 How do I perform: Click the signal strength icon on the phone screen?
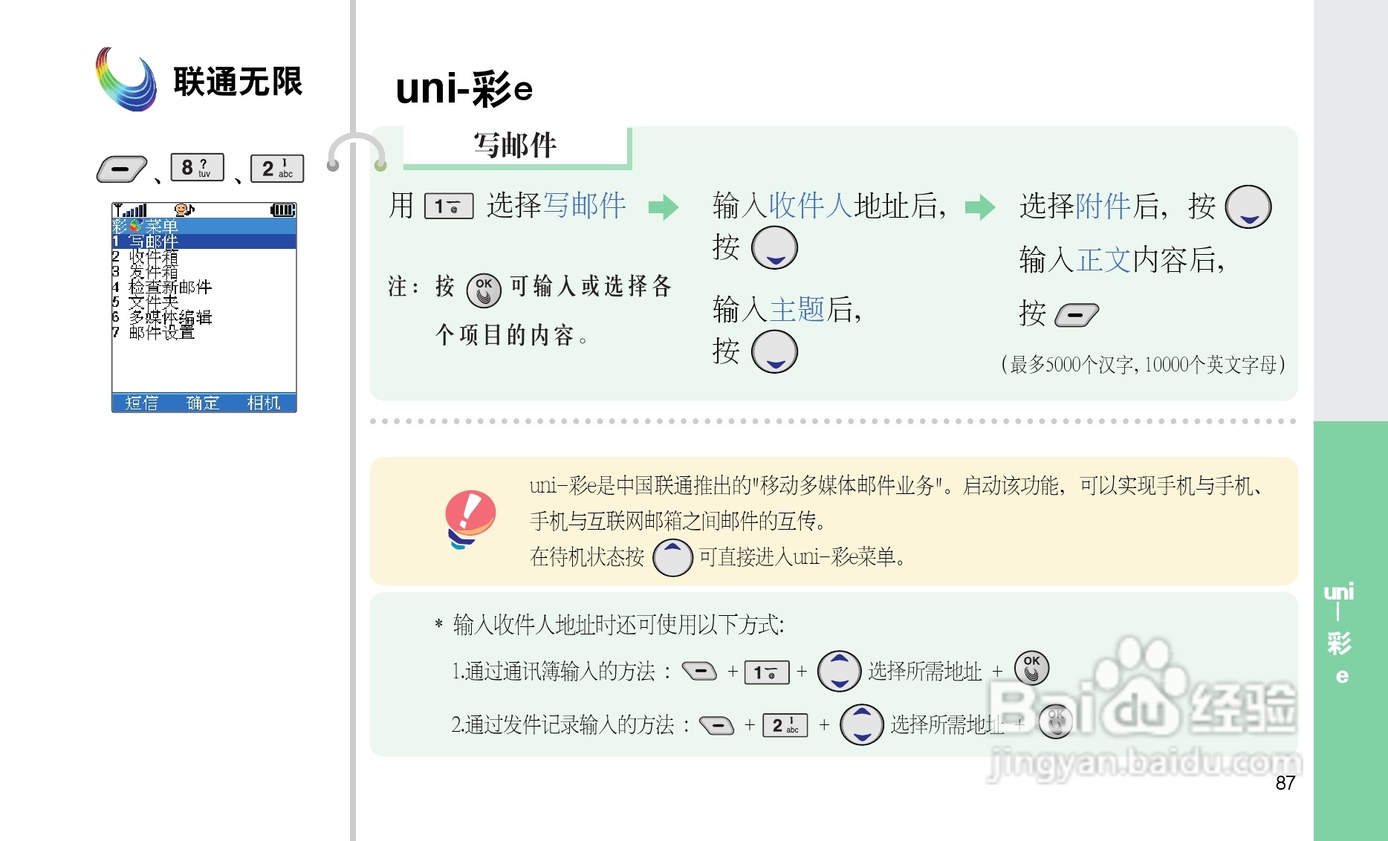point(130,210)
